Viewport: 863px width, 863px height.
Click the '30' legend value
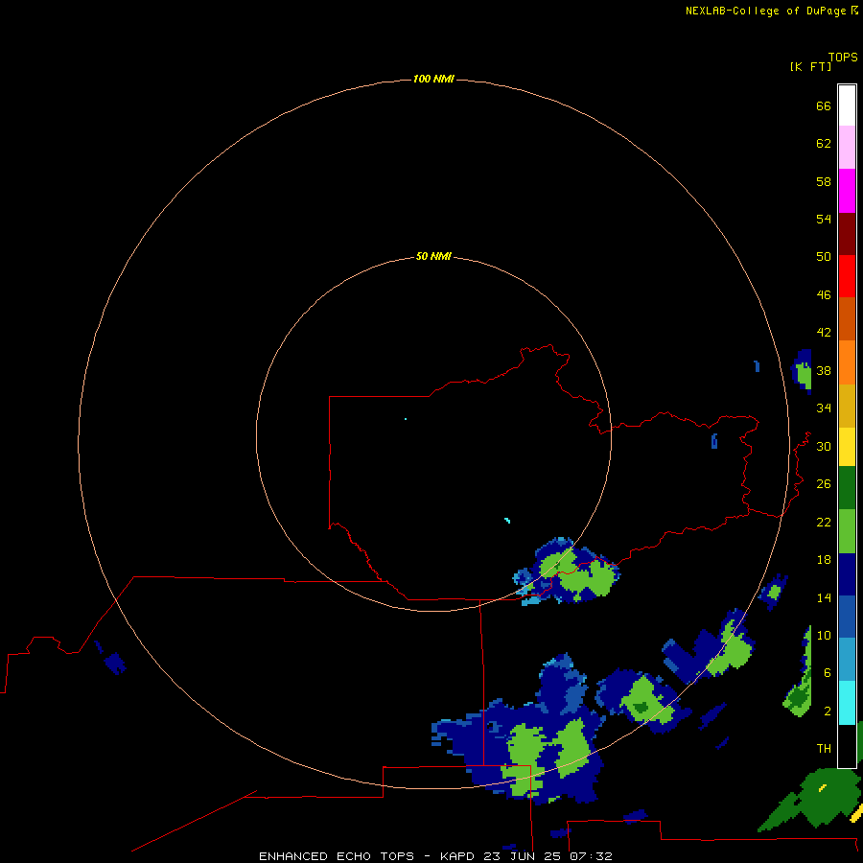pyautogui.click(x=824, y=446)
